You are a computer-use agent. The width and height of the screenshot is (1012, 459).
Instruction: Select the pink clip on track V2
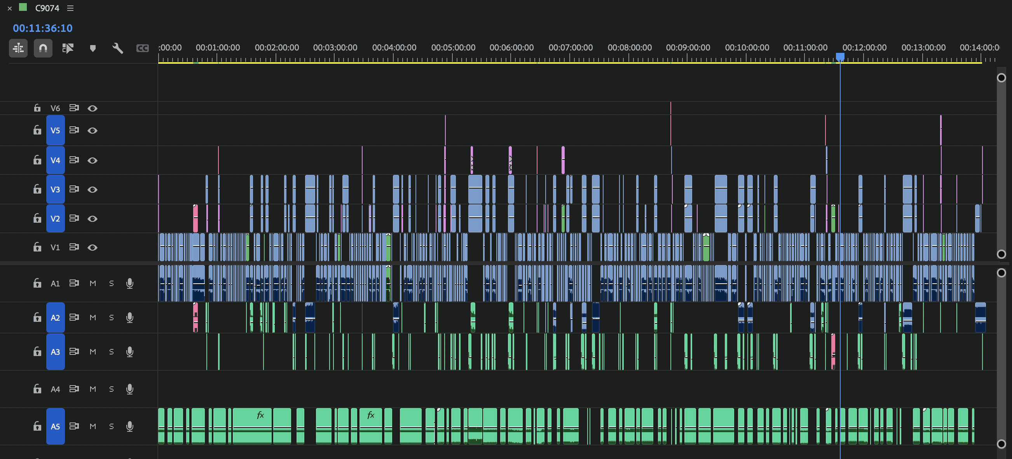pyautogui.click(x=195, y=218)
